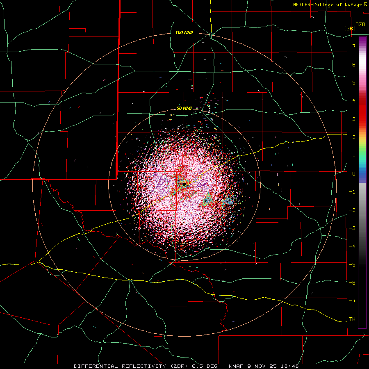This screenshot has height=369, width=369.
Task: Click the 18:48 time stamp in caption
Action: click(x=290, y=366)
